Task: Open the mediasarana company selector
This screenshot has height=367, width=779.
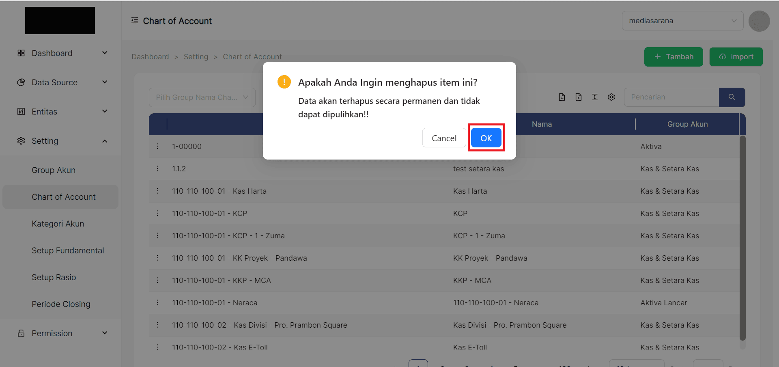Action: point(682,20)
